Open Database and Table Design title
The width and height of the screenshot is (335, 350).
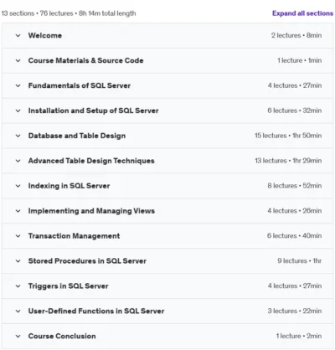click(77, 136)
